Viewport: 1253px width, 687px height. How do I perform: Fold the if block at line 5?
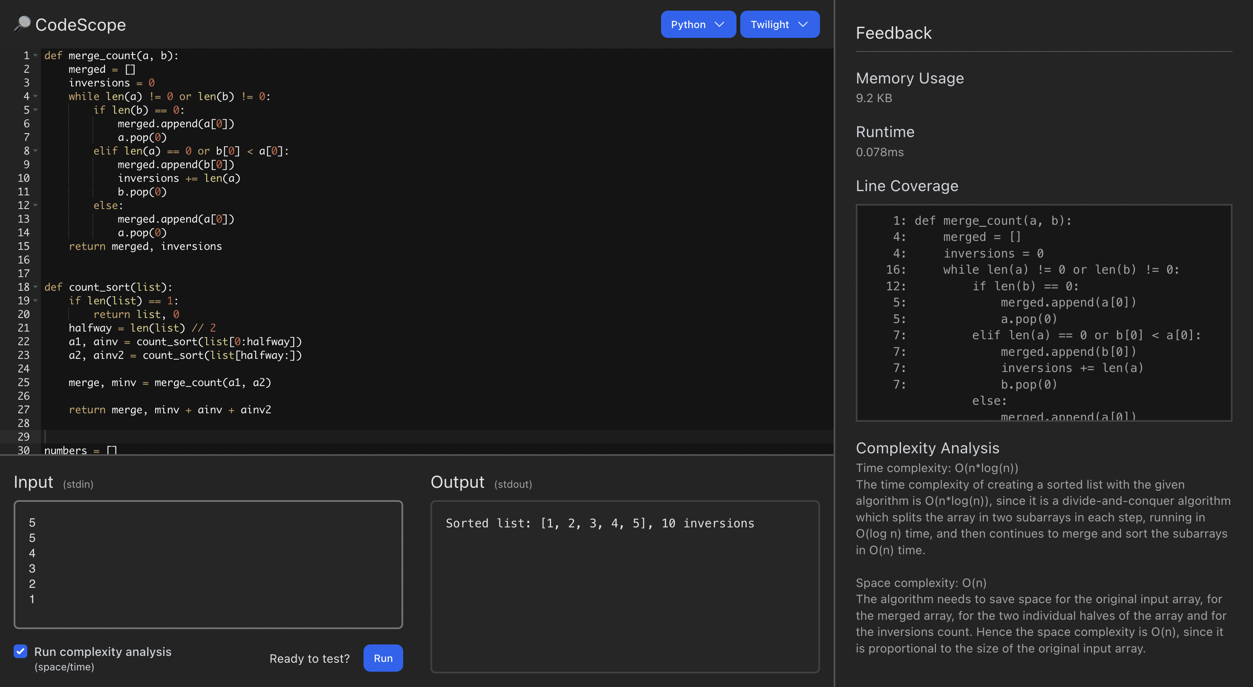[x=35, y=110]
